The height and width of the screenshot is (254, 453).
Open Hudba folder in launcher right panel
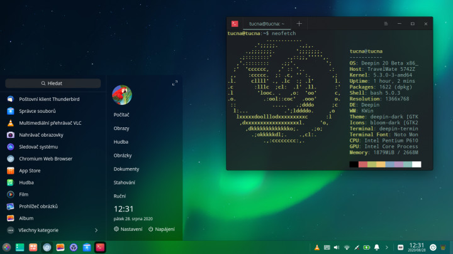pos(121,142)
